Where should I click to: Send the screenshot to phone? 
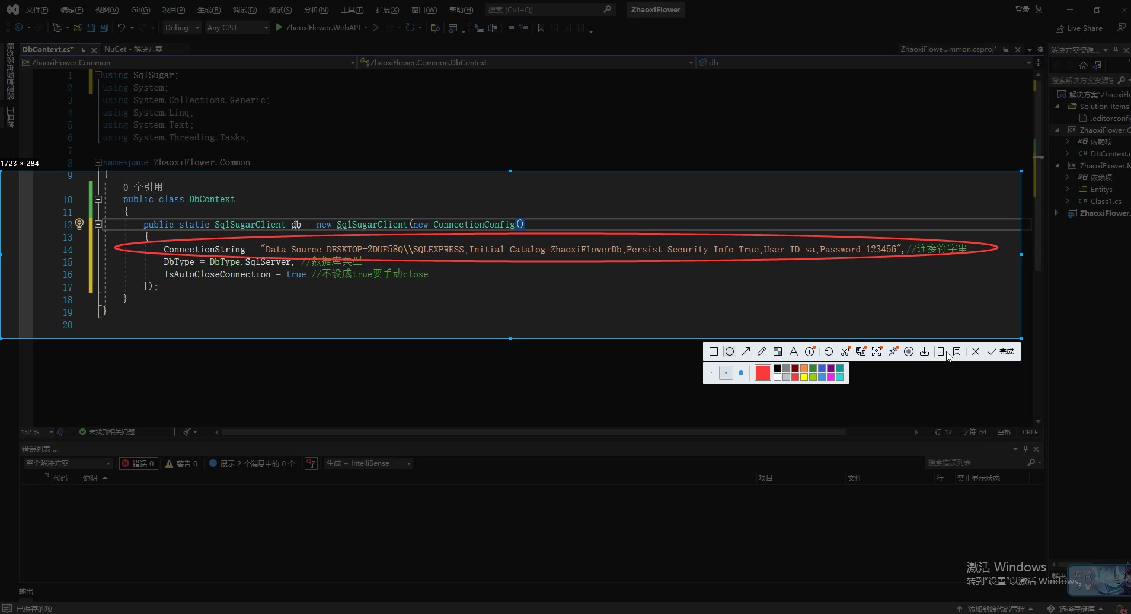point(941,351)
